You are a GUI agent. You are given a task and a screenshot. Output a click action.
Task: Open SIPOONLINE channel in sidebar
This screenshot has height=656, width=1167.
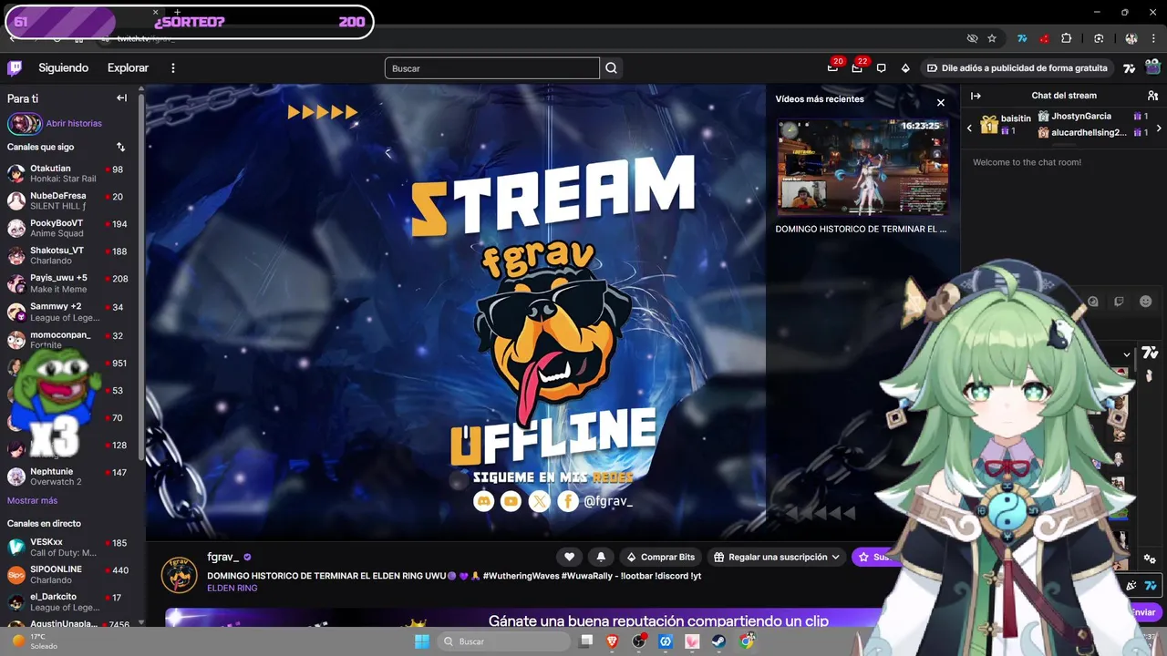coord(71,574)
